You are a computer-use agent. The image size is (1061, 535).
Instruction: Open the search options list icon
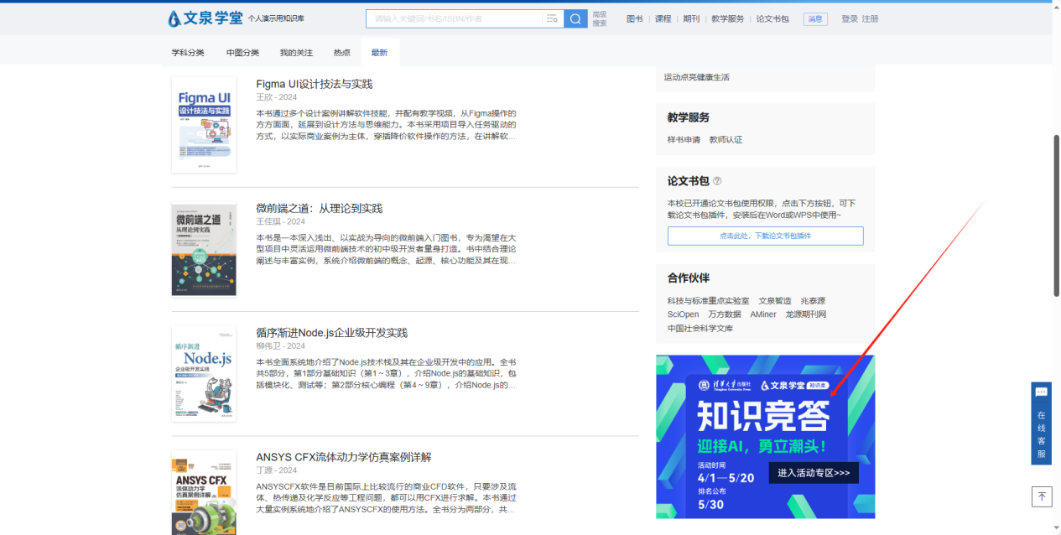551,18
